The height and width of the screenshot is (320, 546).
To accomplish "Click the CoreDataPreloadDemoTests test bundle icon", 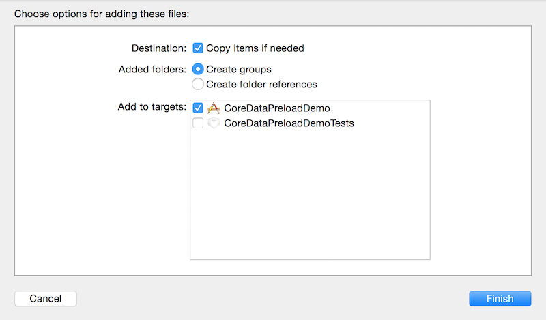I will (x=214, y=123).
